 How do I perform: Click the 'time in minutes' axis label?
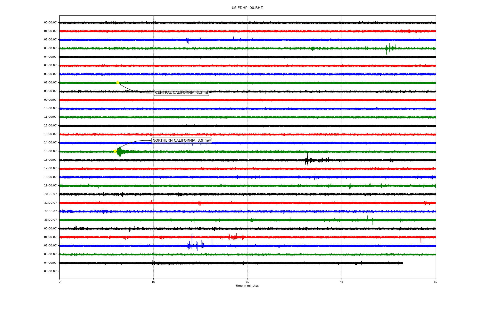coord(247,286)
